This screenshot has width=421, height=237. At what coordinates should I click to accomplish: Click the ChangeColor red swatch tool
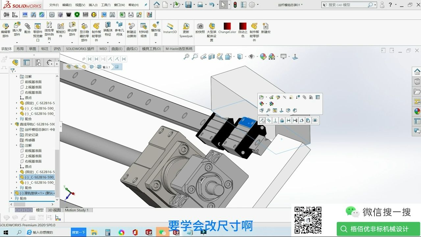point(227,28)
